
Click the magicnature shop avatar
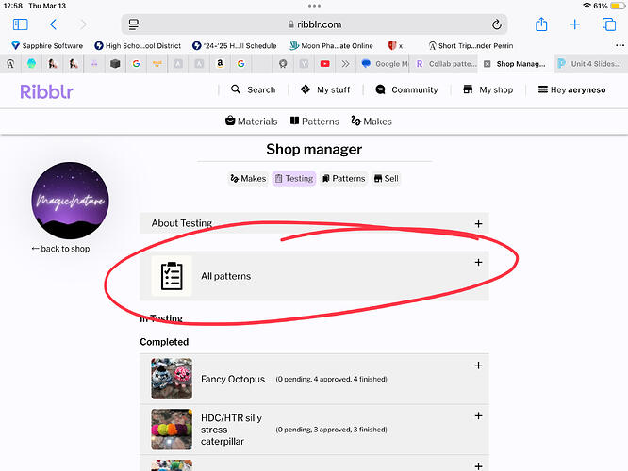point(70,201)
